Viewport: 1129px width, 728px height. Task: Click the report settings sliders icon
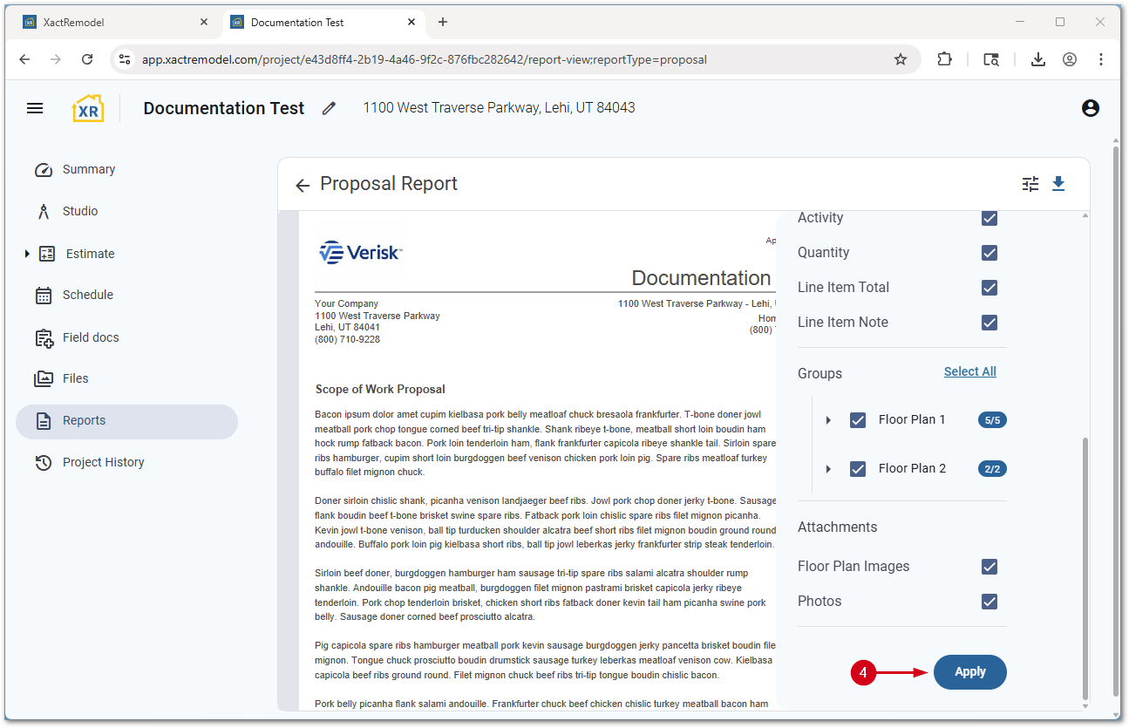pos(1030,184)
